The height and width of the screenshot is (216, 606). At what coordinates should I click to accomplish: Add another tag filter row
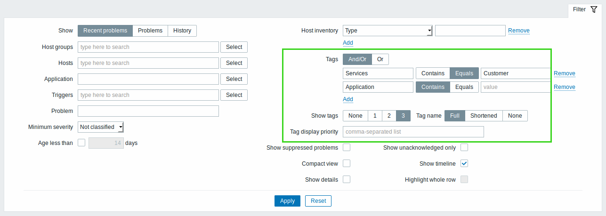tap(348, 99)
